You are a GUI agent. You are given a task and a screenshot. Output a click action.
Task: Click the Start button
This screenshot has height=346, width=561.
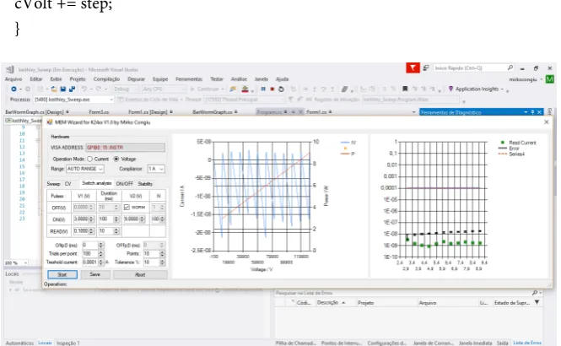click(62, 274)
